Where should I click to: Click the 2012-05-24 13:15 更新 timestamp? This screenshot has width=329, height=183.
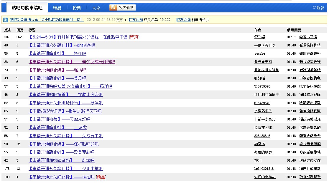[105, 20]
